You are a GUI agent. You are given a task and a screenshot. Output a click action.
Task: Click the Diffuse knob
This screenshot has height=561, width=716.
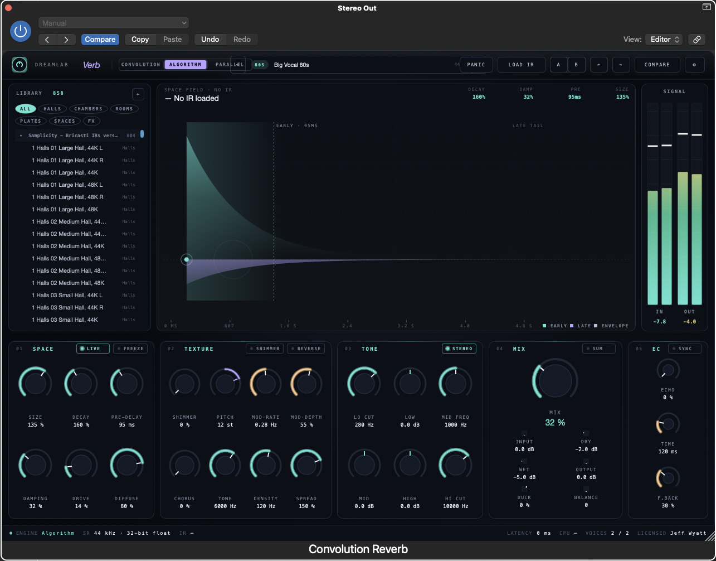tap(126, 465)
